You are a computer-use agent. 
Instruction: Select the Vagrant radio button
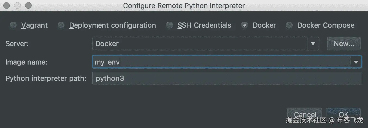click(x=13, y=25)
